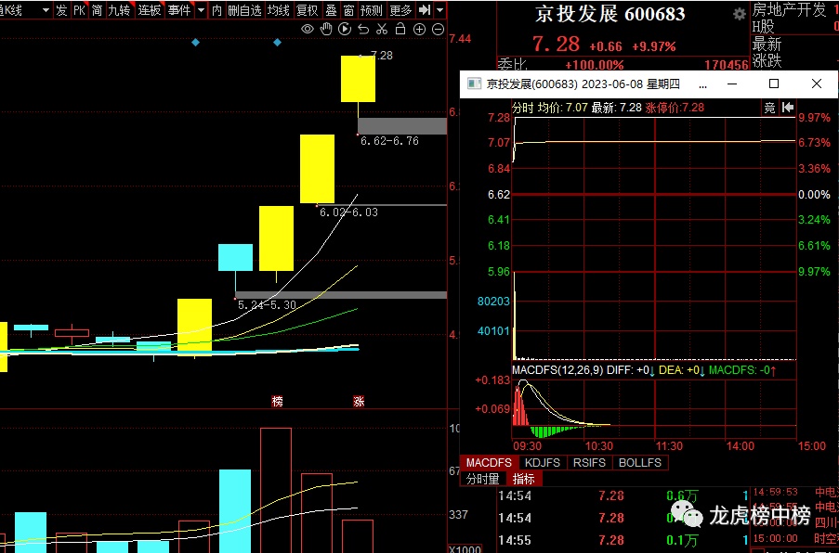
Task: Toggle the eye visibility icon on chart
Action: click(308, 30)
